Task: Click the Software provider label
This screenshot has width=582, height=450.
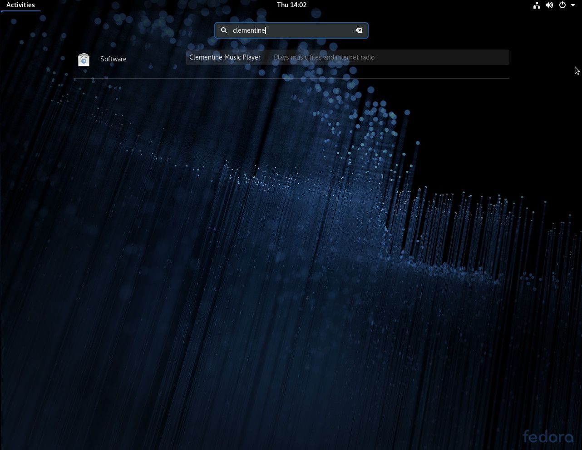Action: point(113,59)
